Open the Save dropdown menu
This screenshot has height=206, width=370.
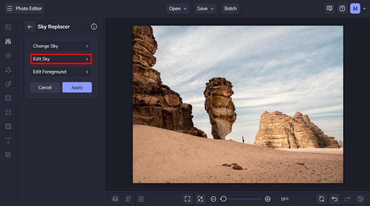tap(206, 9)
